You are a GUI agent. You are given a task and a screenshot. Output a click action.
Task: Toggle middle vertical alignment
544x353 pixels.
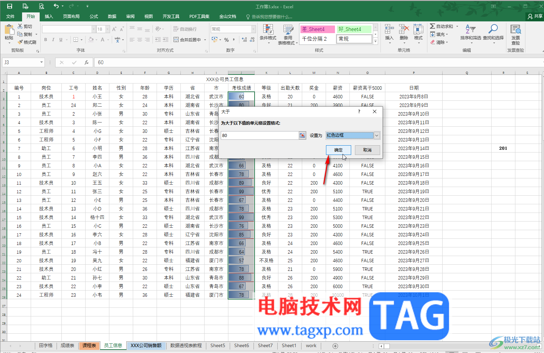tap(140, 29)
